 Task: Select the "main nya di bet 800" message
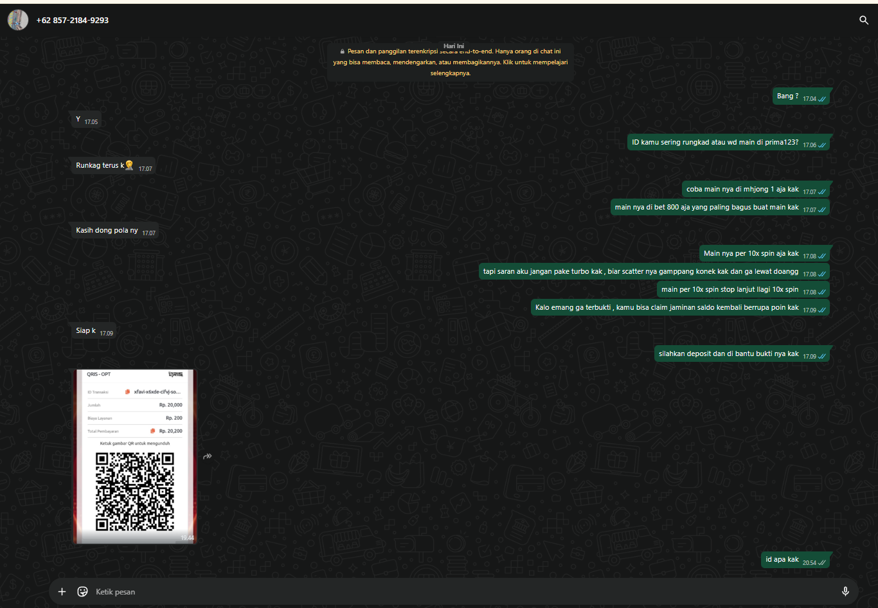[x=721, y=208]
